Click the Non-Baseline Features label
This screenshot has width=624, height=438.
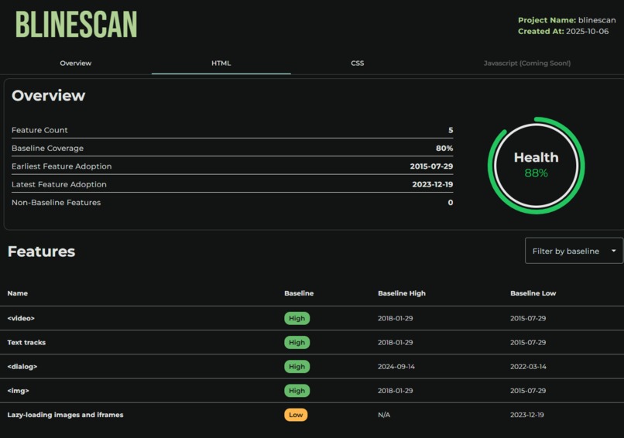coord(56,203)
